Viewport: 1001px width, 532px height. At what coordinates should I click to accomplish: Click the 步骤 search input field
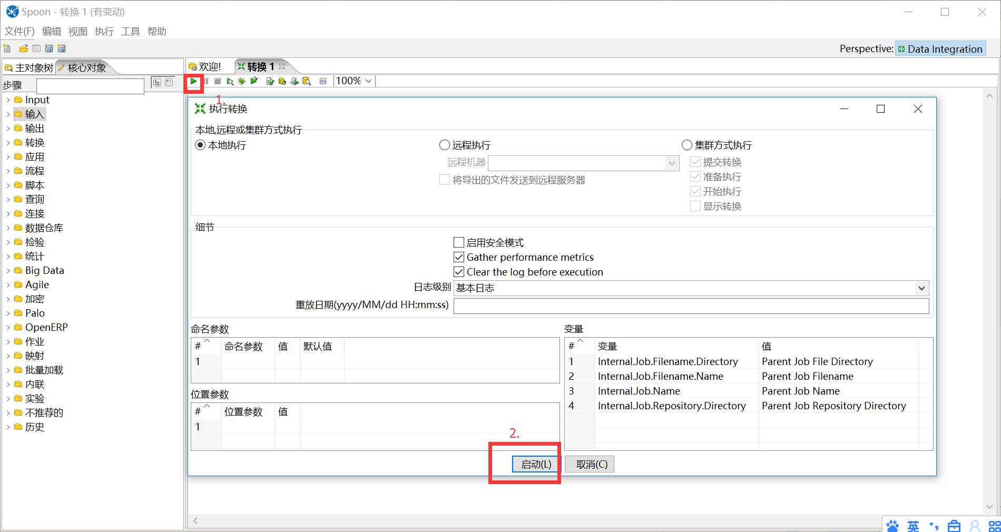(x=90, y=86)
